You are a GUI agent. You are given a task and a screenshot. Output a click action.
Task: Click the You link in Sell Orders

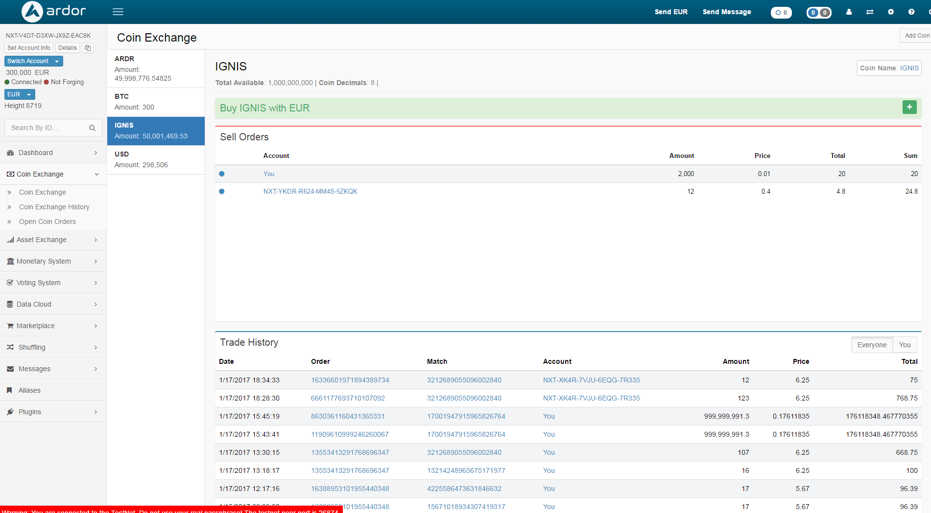pyautogui.click(x=269, y=174)
